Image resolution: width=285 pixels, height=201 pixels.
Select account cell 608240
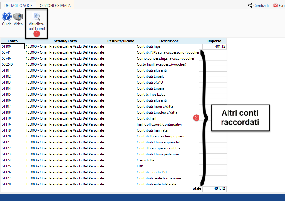pos(13,64)
